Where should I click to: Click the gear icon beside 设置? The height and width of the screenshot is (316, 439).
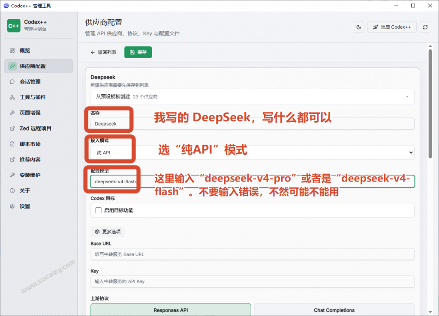[12, 206]
